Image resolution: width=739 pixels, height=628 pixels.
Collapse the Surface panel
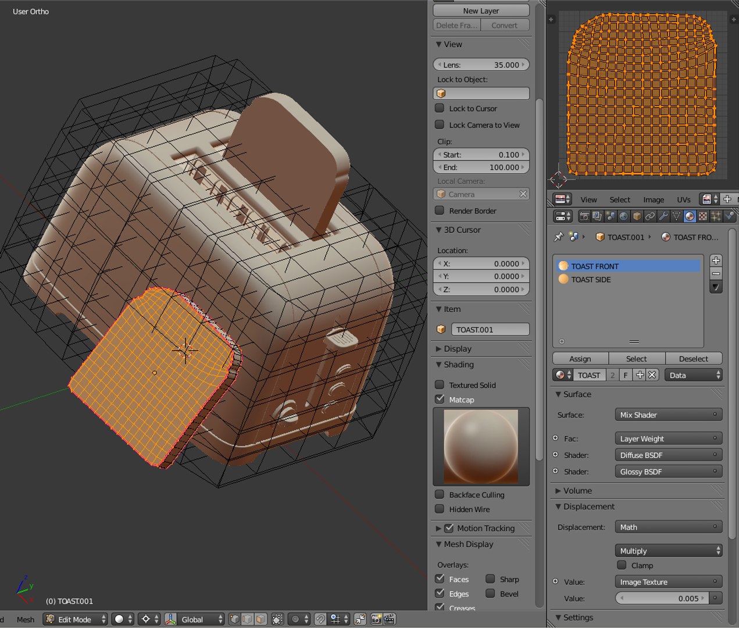pos(558,394)
